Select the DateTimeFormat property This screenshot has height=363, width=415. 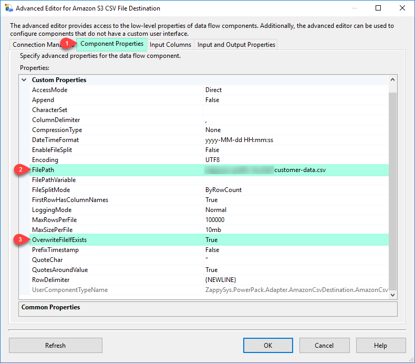[56, 139]
